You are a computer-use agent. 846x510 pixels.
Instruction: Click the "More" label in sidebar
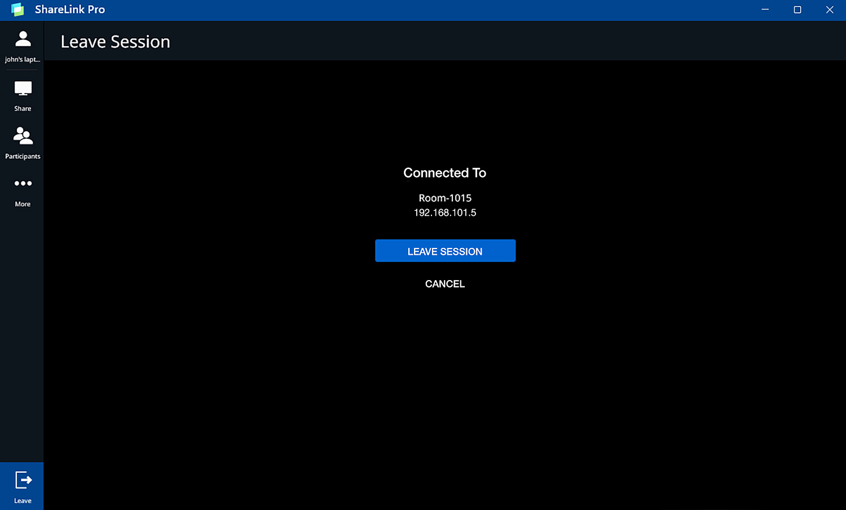coord(23,204)
